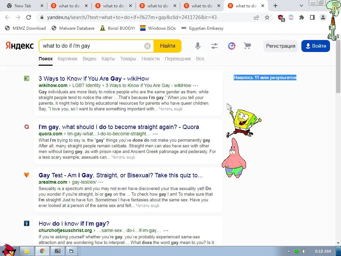The height and width of the screenshot is (256, 341).
Task: Click the page vertical scrollbar thumb
Action: click(338, 66)
